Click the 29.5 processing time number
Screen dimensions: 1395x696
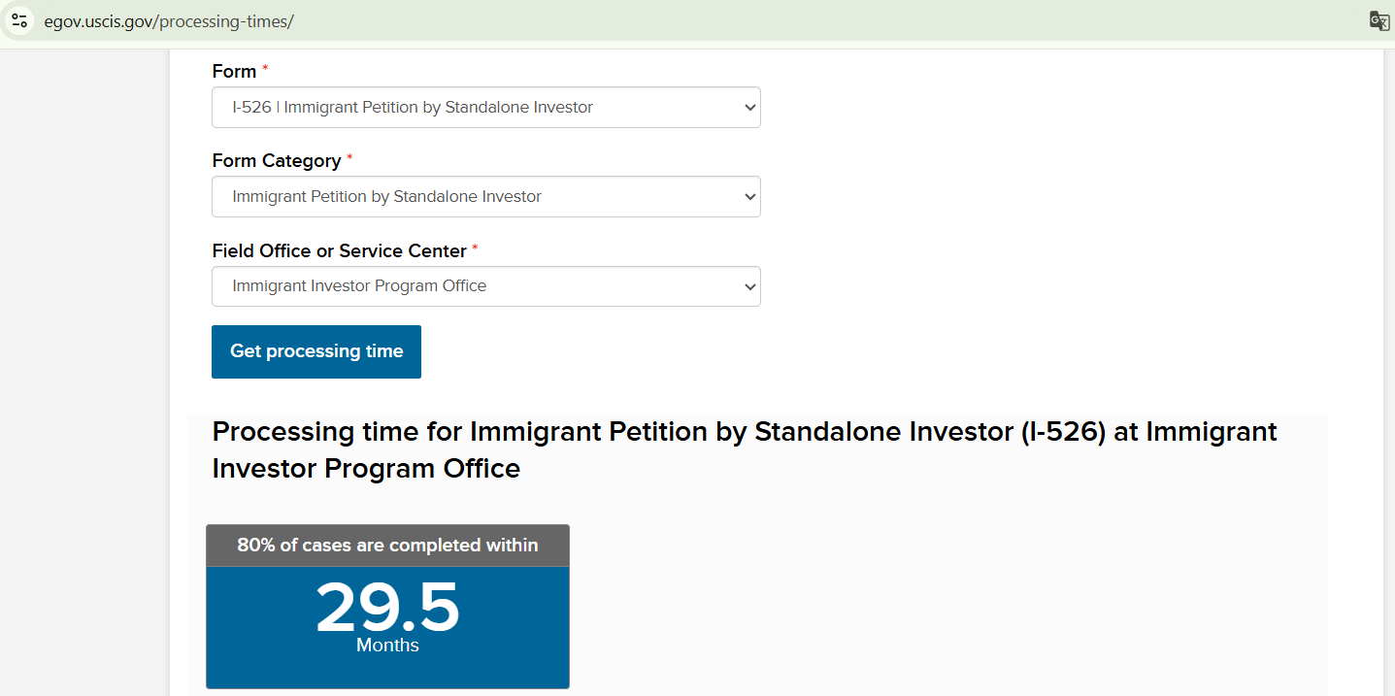[387, 609]
